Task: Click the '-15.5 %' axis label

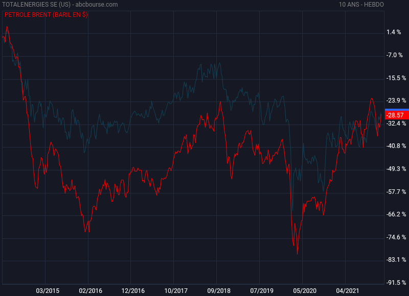Action: (396, 78)
